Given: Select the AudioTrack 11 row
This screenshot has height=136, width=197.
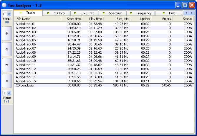Looking at the screenshot, I should pyautogui.click(x=104, y=65).
